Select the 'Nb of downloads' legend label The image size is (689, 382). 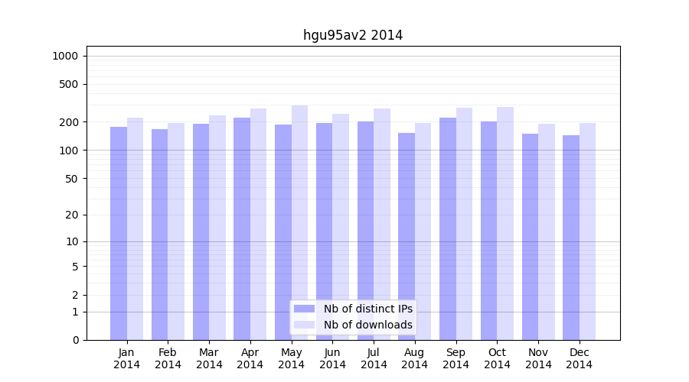point(367,325)
